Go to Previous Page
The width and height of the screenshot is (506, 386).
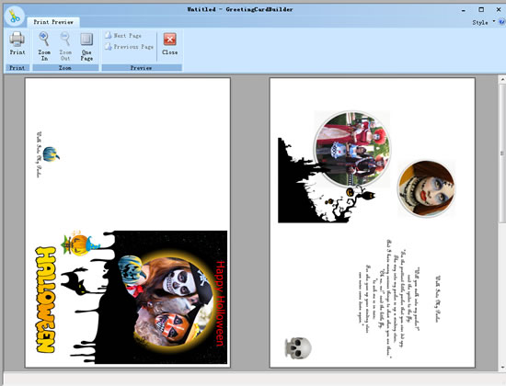pyautogui.click(x=129, y=47)
